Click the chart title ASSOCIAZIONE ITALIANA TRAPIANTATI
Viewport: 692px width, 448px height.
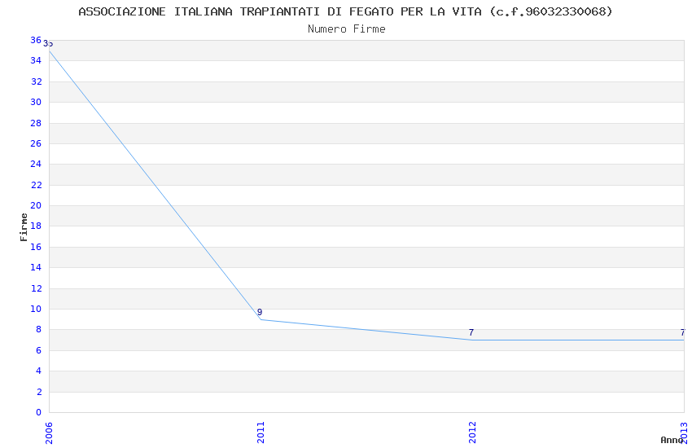click(345, 11)
